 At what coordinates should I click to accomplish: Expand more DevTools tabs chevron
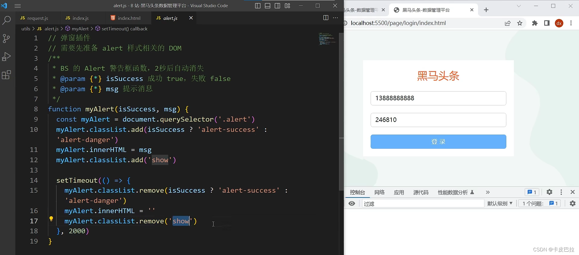coord(488,192)
